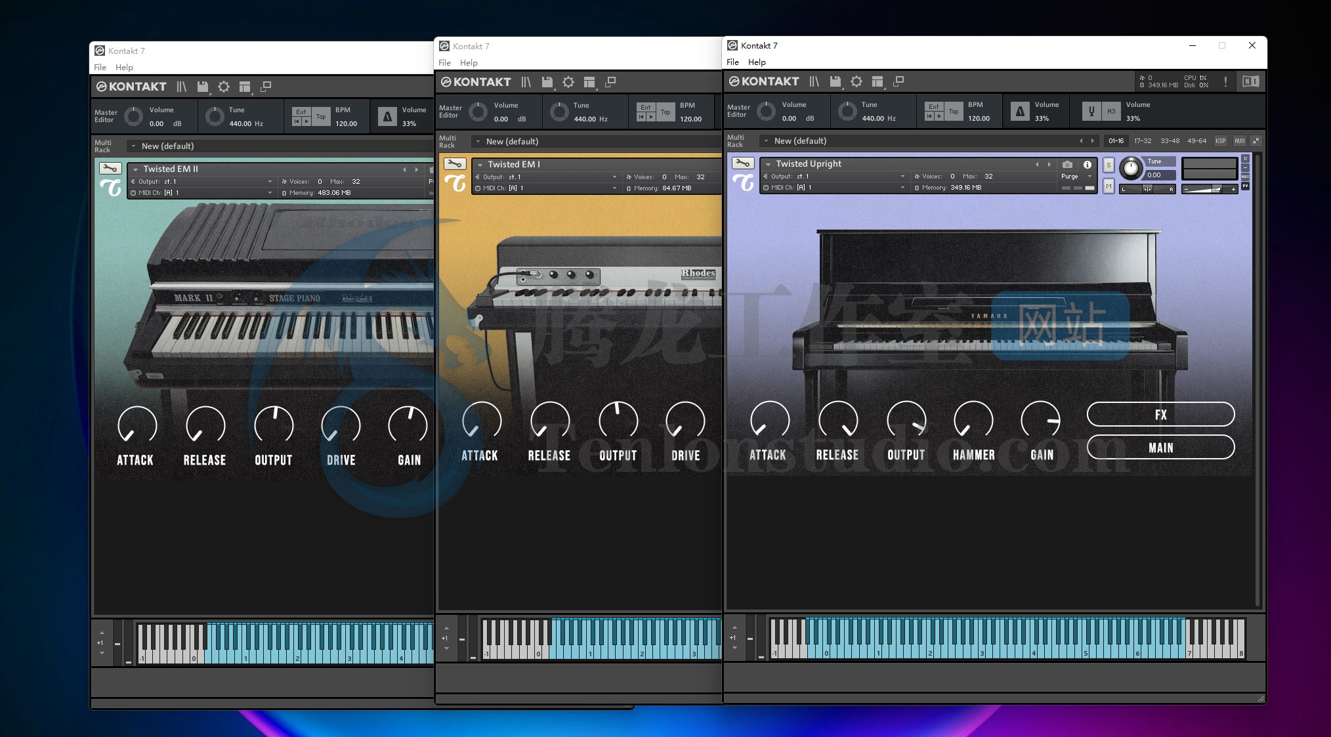Expand Twisted EM II instrument dropdown
The image size is (1331, 737).
point(135,169)
